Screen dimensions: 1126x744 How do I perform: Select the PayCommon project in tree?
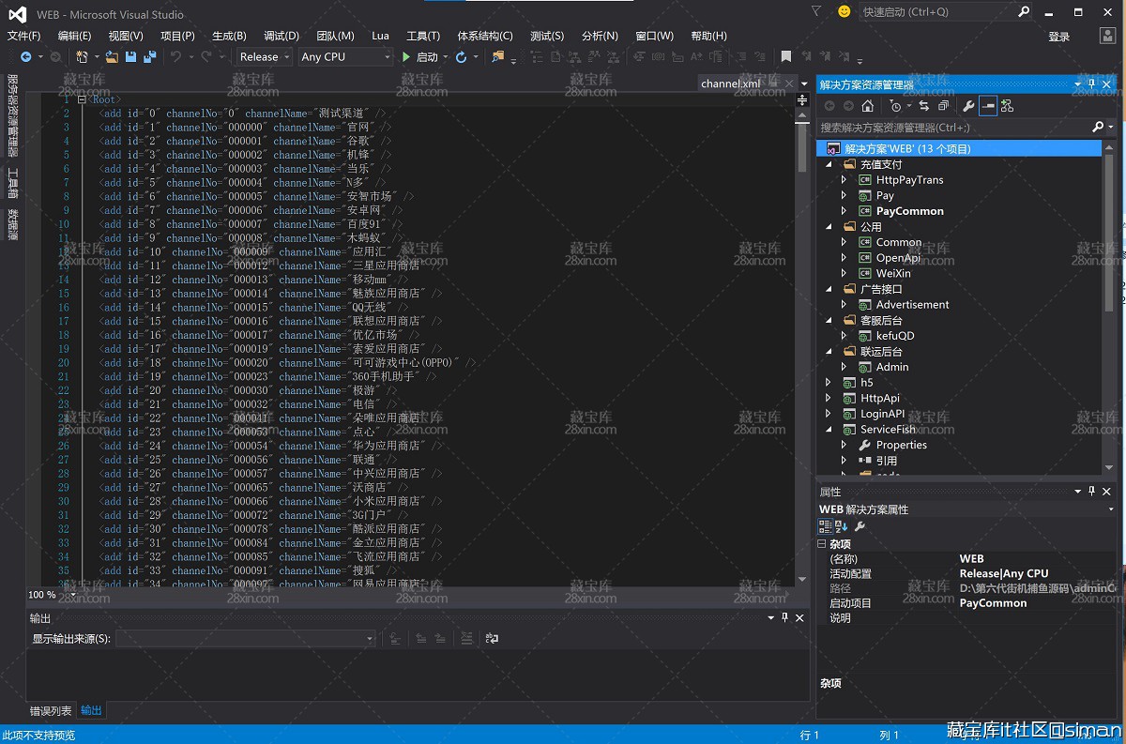[x=909, y=211]
